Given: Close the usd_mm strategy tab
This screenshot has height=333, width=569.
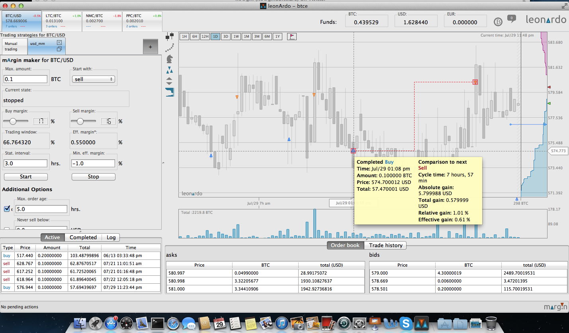Looking at the screenshot, I should [59, 42].
